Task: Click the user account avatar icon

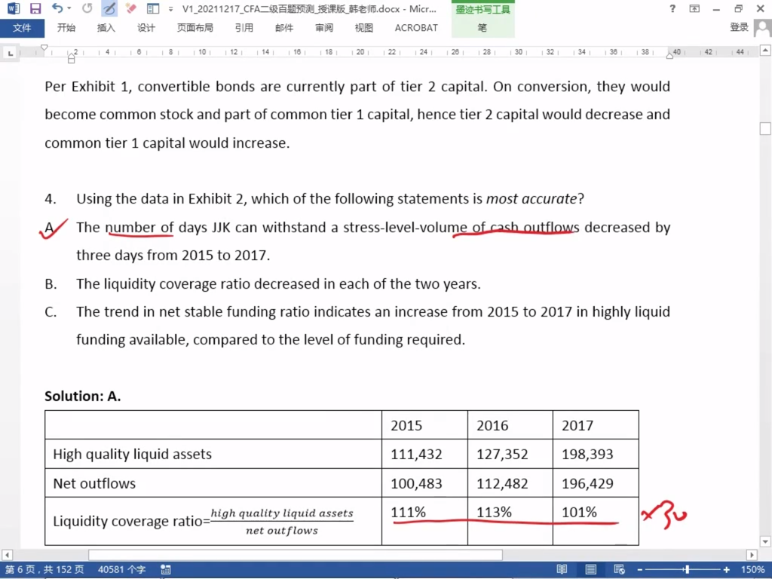Action: pyautogui.click(x=761, y=28)
